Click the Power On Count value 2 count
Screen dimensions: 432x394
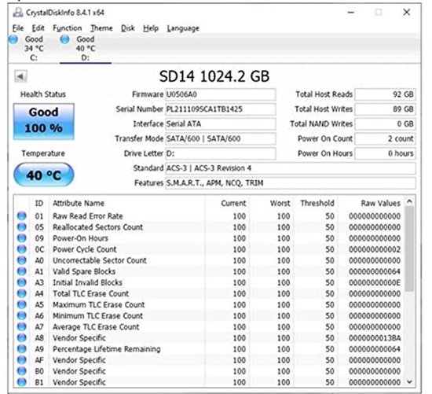385,138
